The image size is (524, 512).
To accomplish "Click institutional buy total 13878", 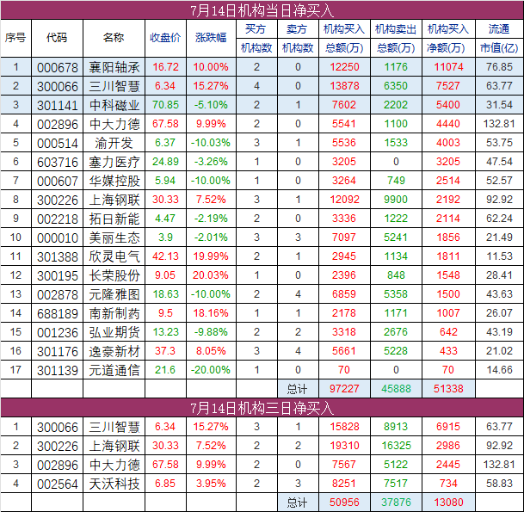I will coord(344,86).
